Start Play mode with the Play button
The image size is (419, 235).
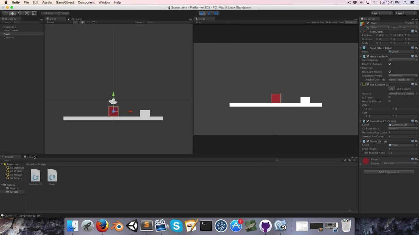[202, 13]
